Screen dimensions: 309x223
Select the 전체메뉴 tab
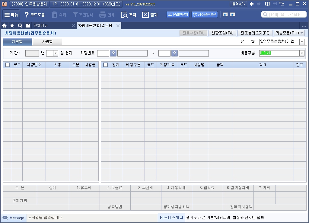point(41,26)
